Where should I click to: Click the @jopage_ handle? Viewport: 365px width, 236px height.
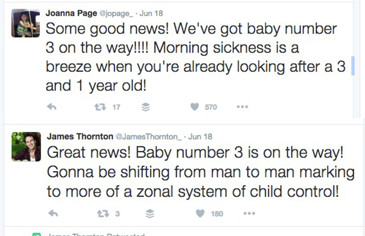[116, 14]
